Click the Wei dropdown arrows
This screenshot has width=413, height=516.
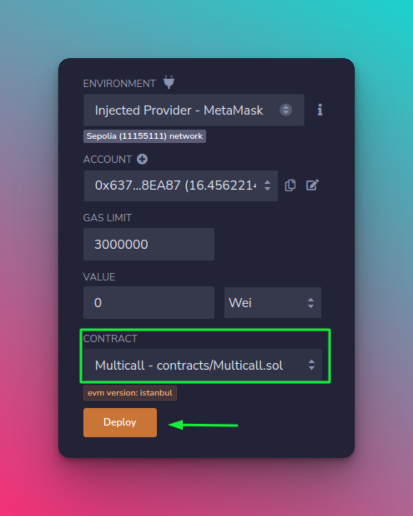(311, 303)
